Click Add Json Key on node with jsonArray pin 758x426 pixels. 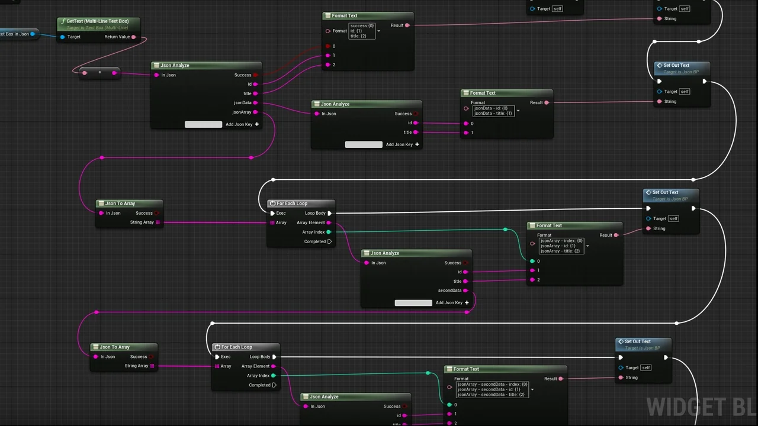pyautogui.click(x=242, y=124)
